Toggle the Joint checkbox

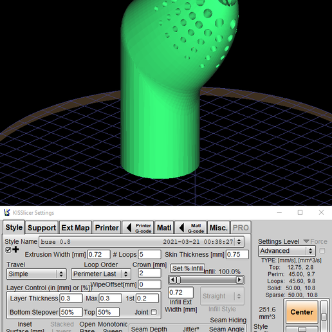[154, 312]
